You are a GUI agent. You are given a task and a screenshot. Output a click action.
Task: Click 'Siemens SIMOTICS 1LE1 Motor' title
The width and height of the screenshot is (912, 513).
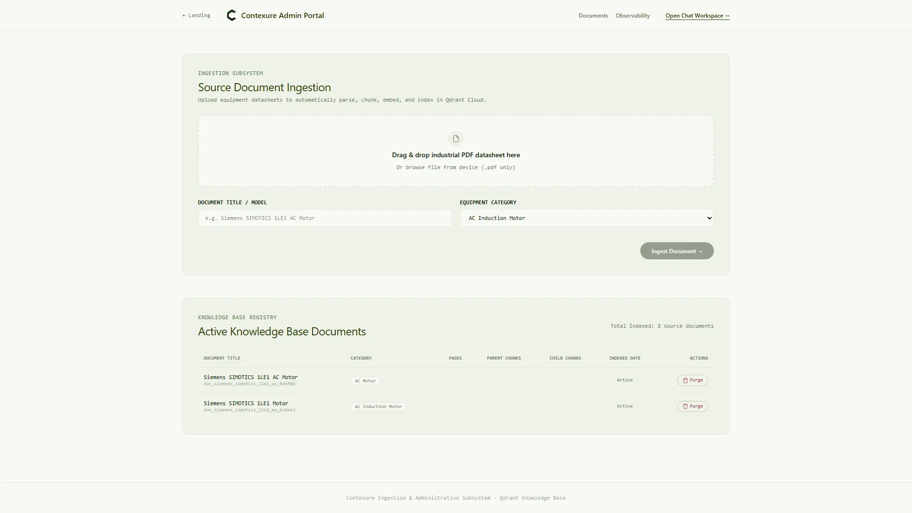coord(246,403)
